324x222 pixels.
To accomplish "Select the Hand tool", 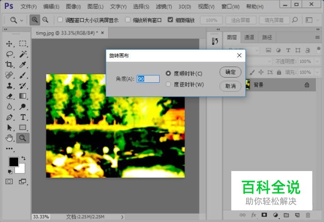I will [9, 138].
